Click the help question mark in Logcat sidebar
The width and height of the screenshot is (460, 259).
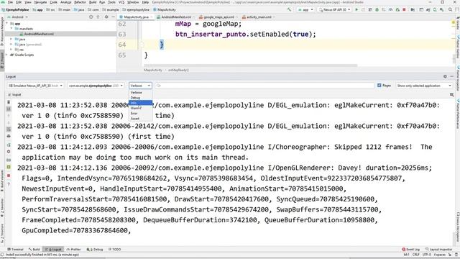click(x=9, y=184)
